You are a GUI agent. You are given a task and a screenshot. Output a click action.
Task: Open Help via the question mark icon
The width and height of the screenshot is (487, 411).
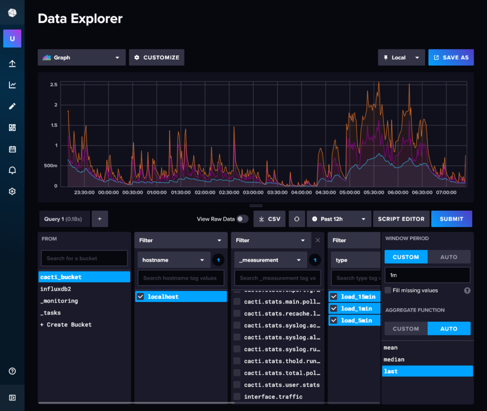click(12, 371)
